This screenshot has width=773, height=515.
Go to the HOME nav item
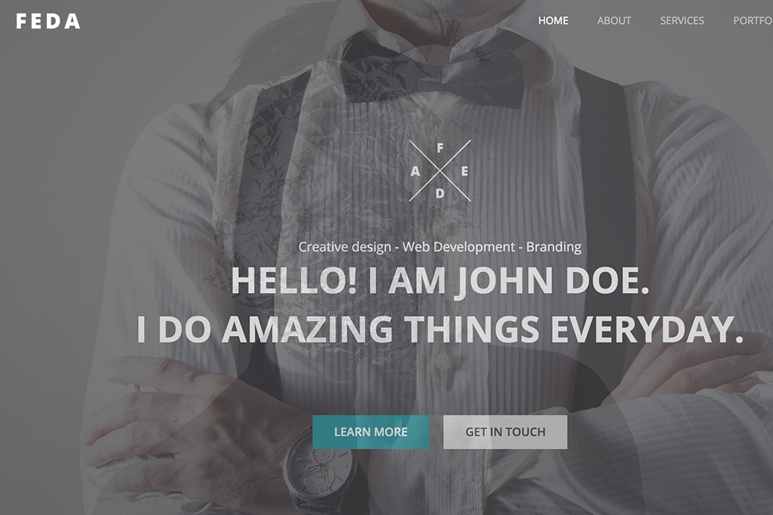[553, 21]
